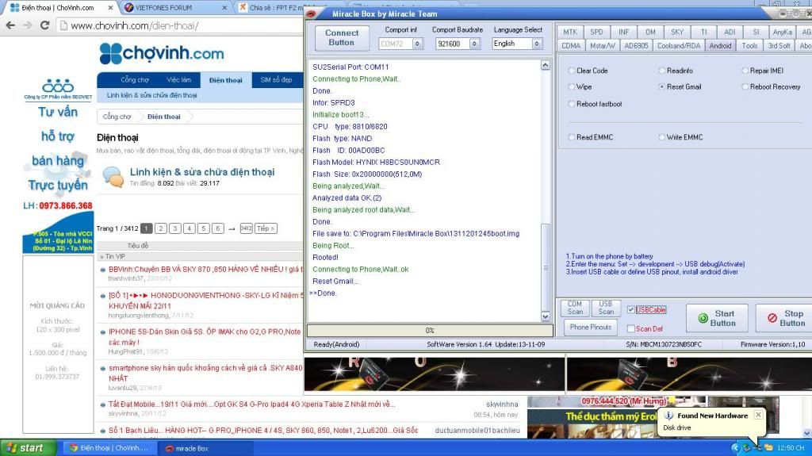Go to page 5 of the listing

204,228
